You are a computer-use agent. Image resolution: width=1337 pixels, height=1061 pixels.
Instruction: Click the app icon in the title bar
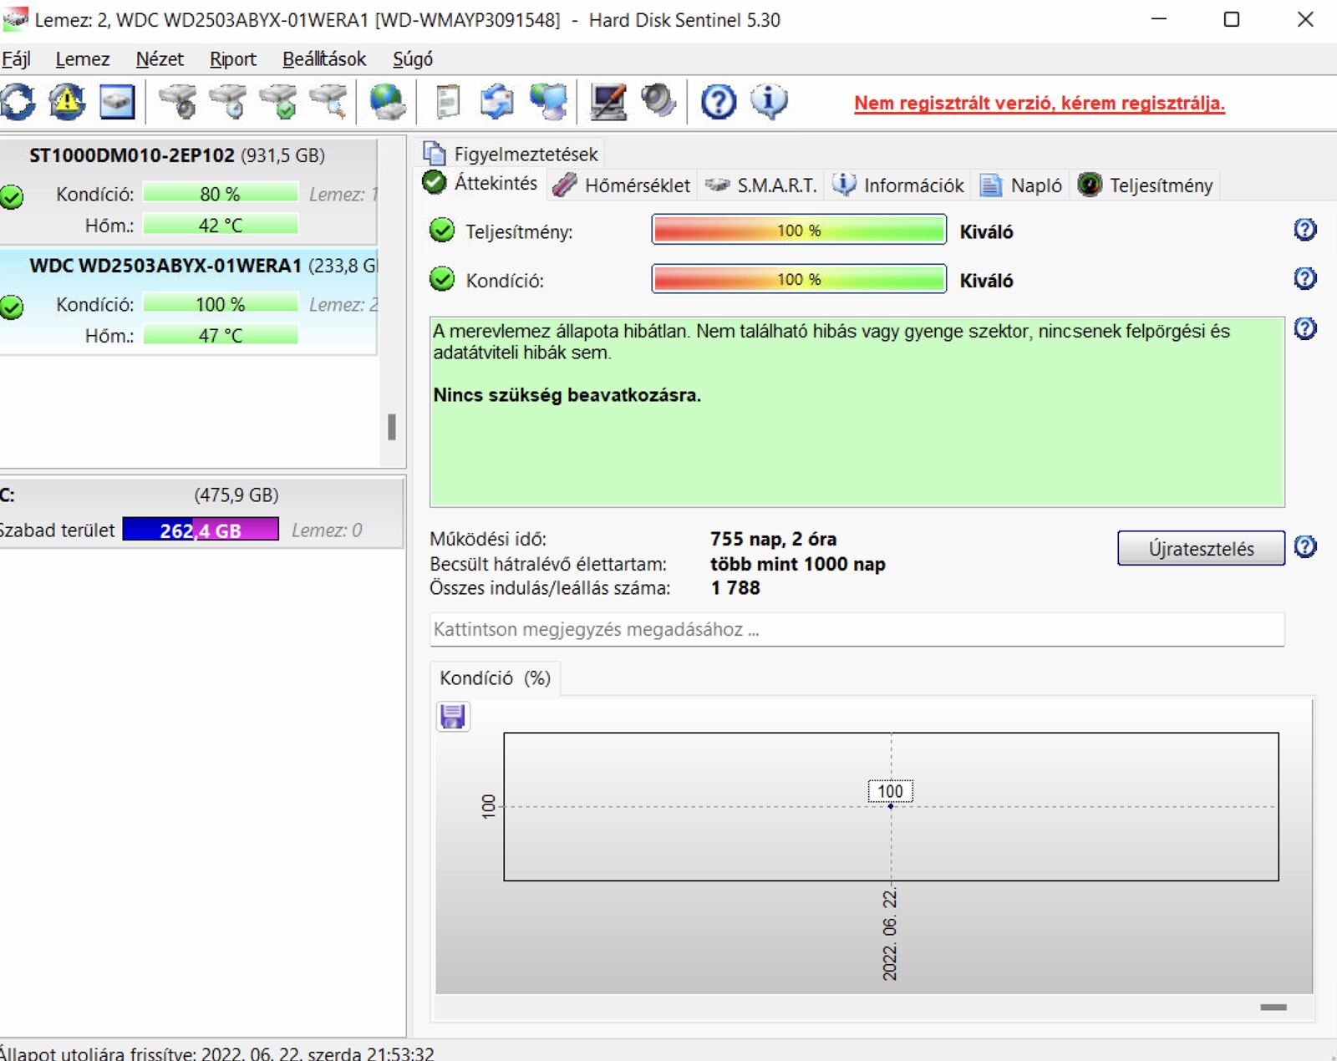(x=15, y=18)
